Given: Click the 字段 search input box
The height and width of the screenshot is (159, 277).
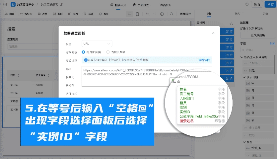Looking at the screenshot, I should 257,50.
